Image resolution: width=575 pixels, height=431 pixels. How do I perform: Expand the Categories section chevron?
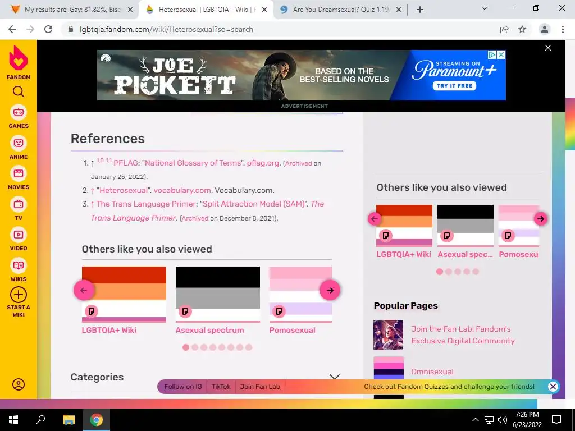(x=335, y=377)
